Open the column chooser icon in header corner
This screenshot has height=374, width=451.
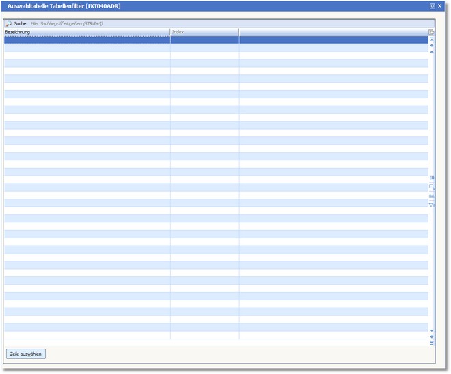pos(432,32)
